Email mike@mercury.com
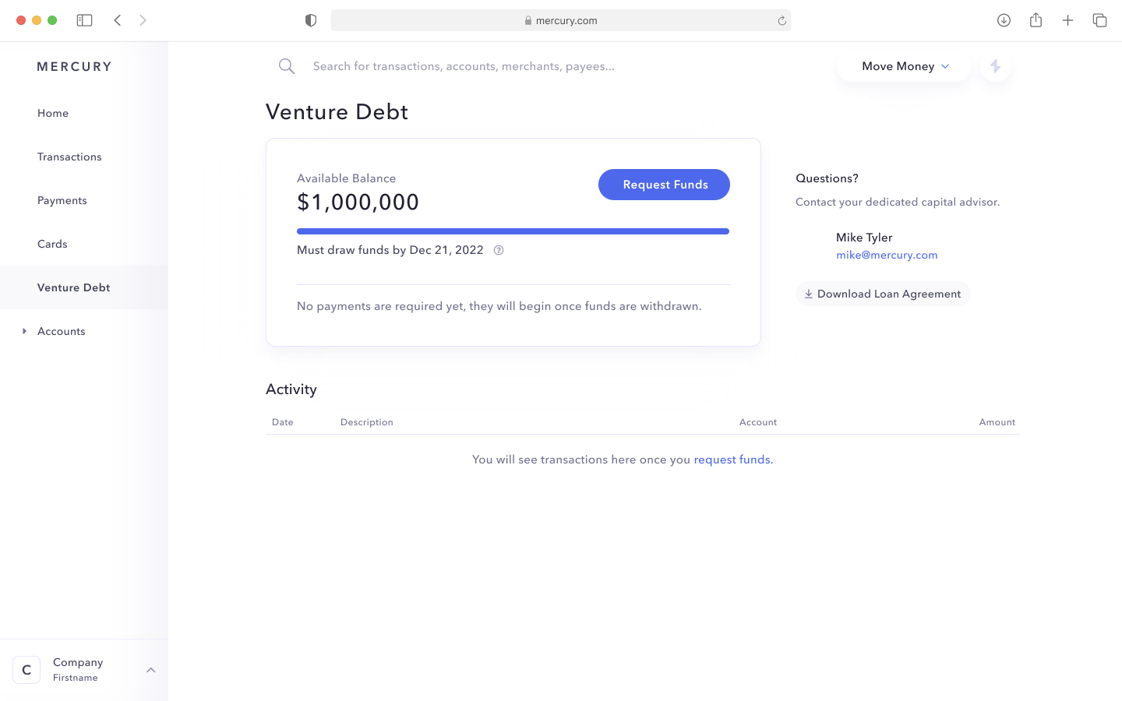The height and width of the screenshot is (701, 1122). 887,255
